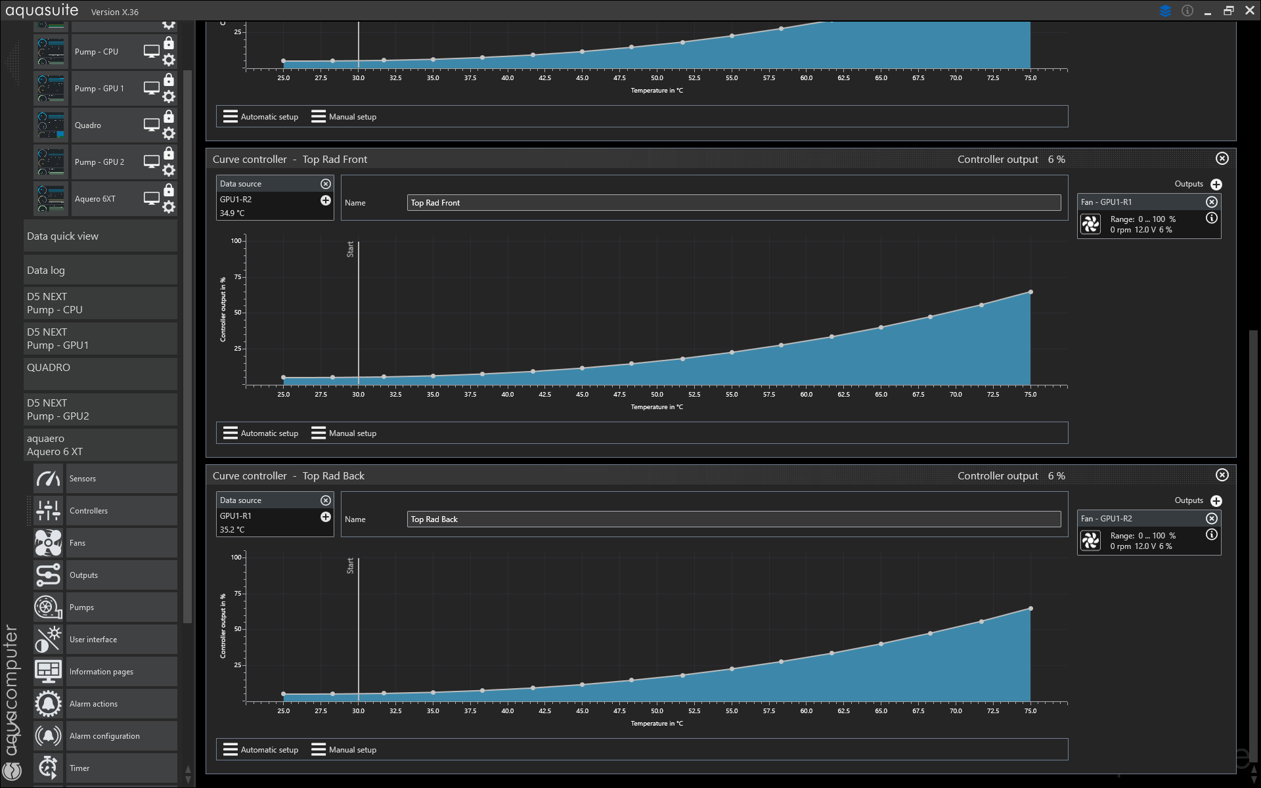Toggle desktop monitor icon for Aquero 6XT
Viewport: 1261px width, 788px height.
pyautogui.click(x=152, y=198)
